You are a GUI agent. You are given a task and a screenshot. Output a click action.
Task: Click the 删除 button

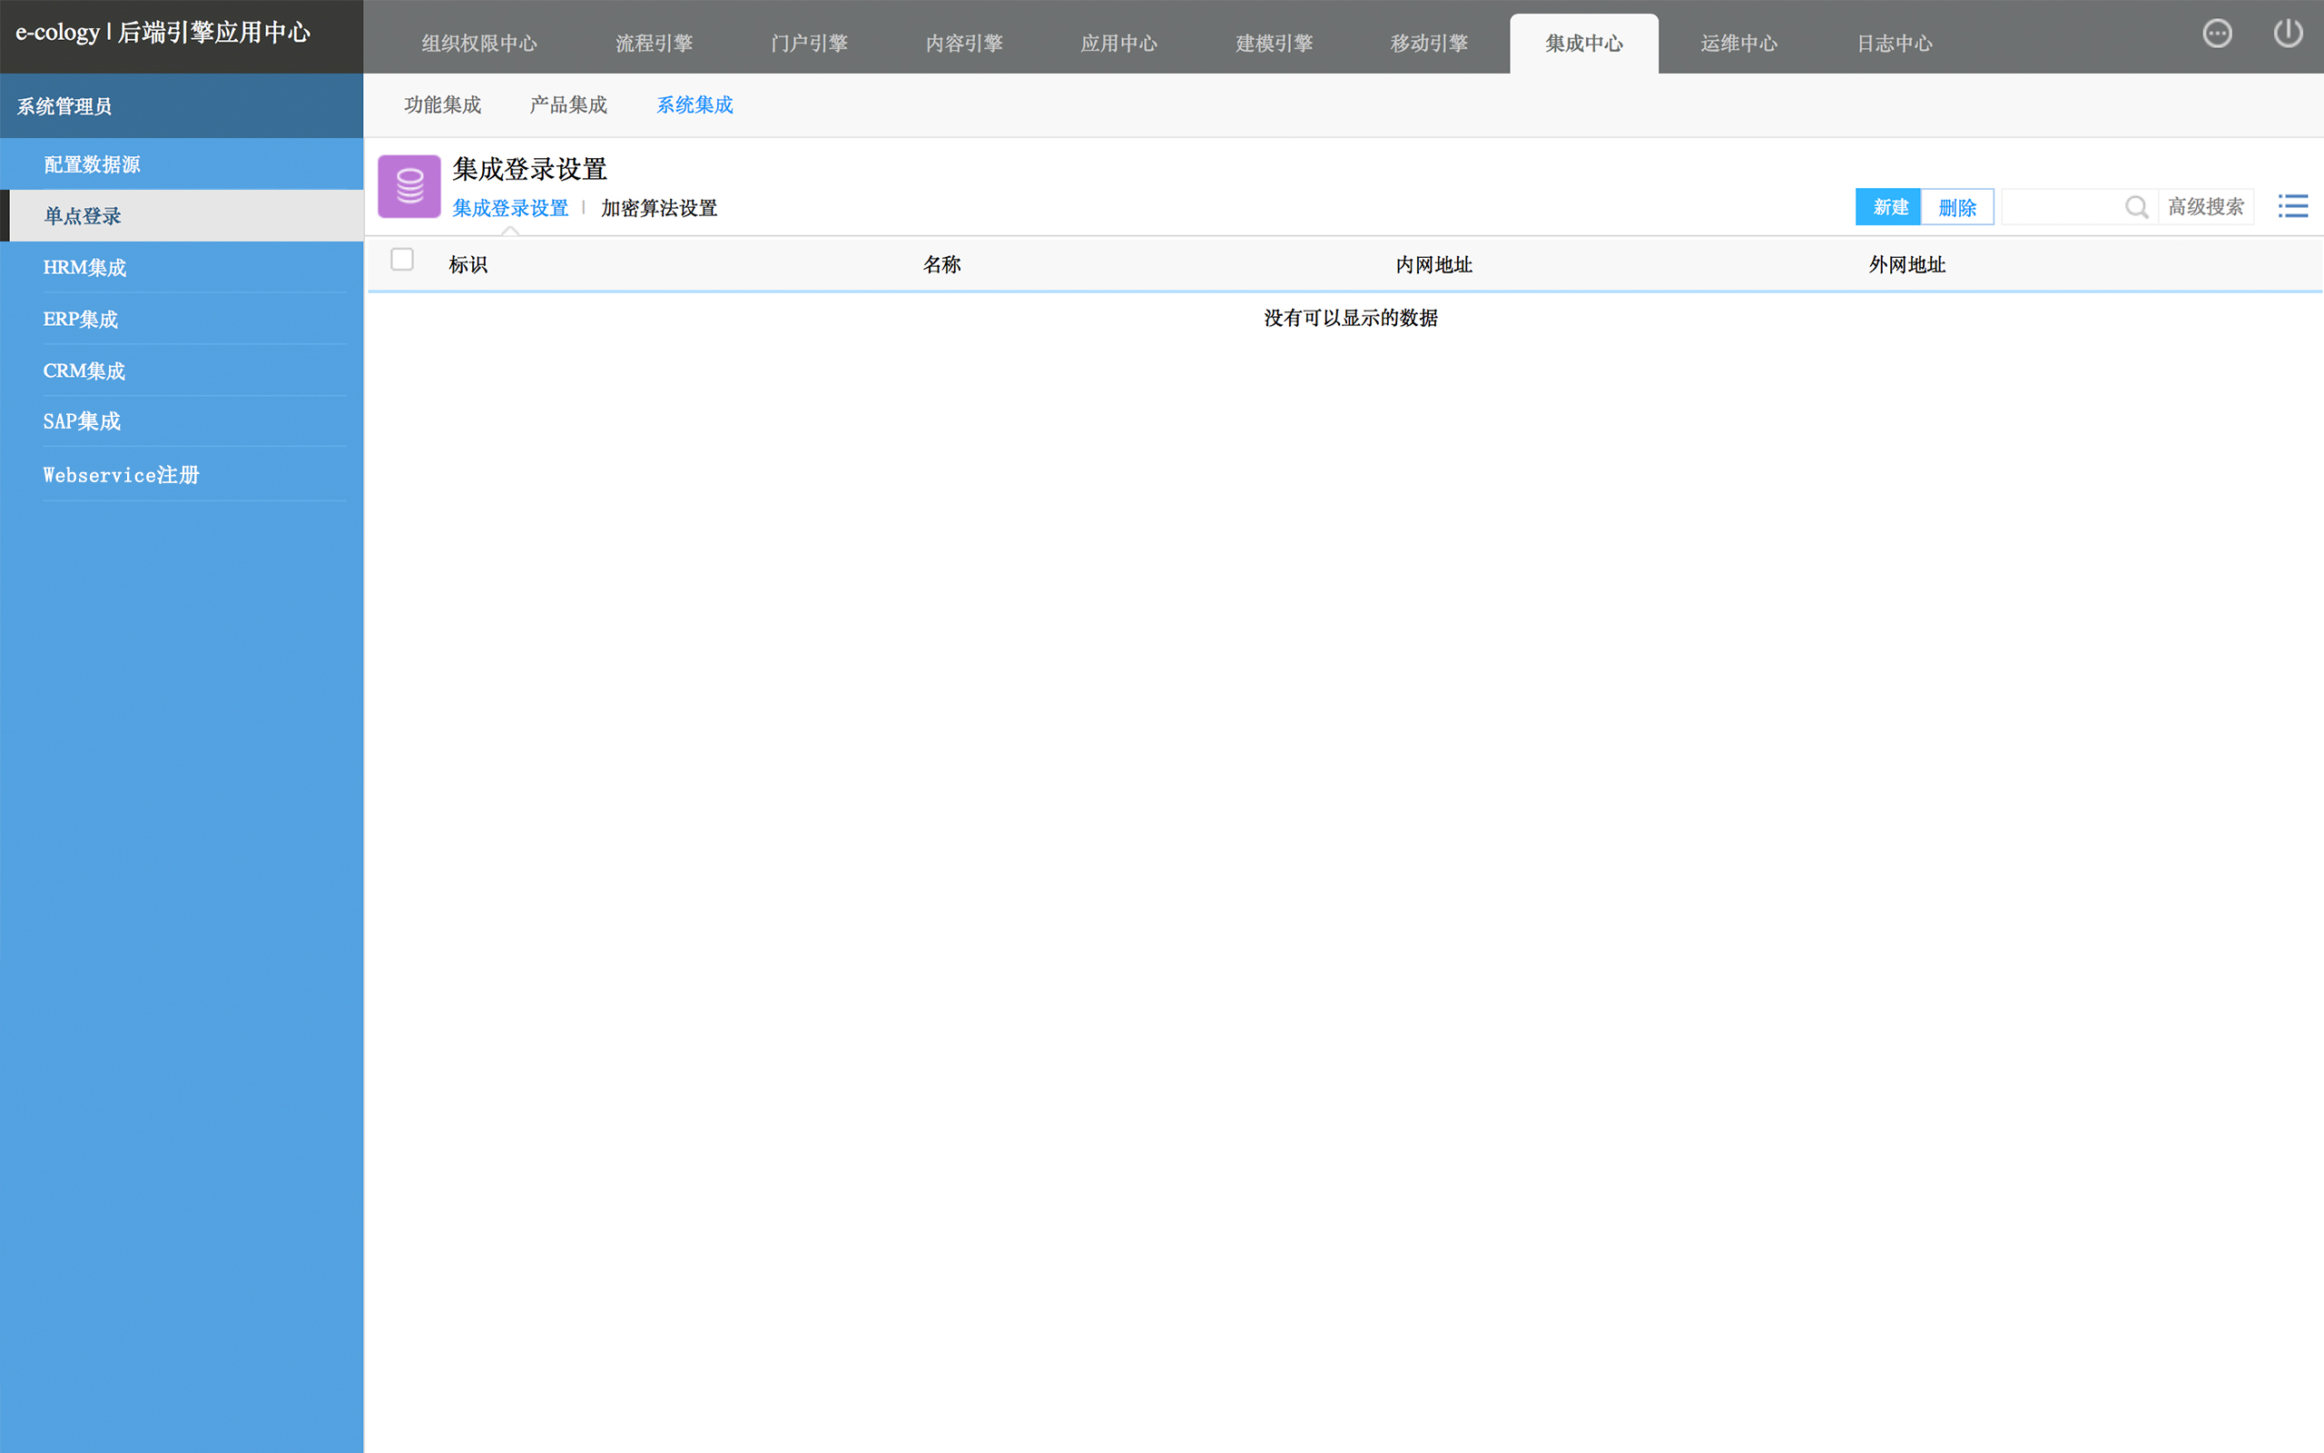pos(1957,207)
